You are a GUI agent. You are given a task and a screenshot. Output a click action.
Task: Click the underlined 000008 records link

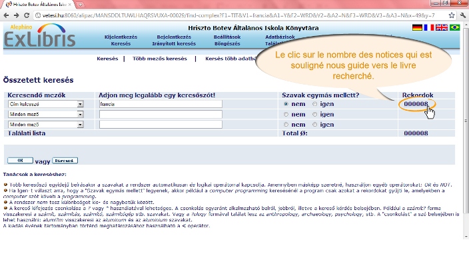(x=416, y=104)
